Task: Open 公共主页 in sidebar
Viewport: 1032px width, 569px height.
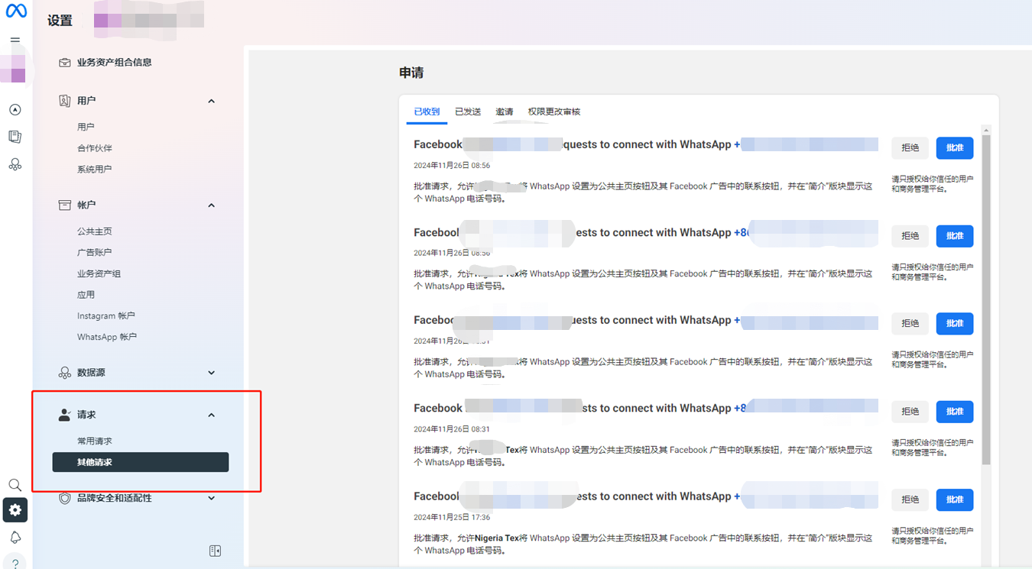Action: (x=95, y=231)
